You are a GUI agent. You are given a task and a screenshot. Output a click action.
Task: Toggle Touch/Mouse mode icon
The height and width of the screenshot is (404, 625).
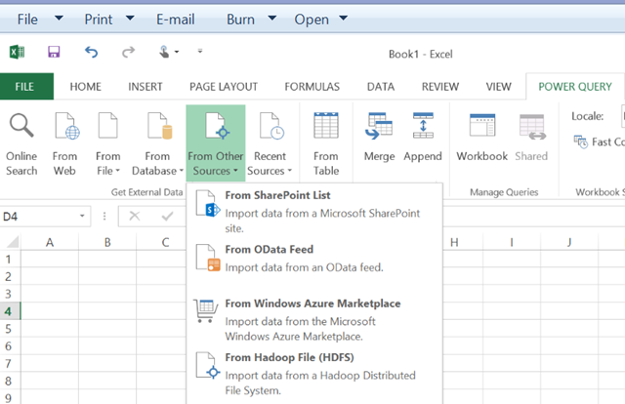[164, 52]
